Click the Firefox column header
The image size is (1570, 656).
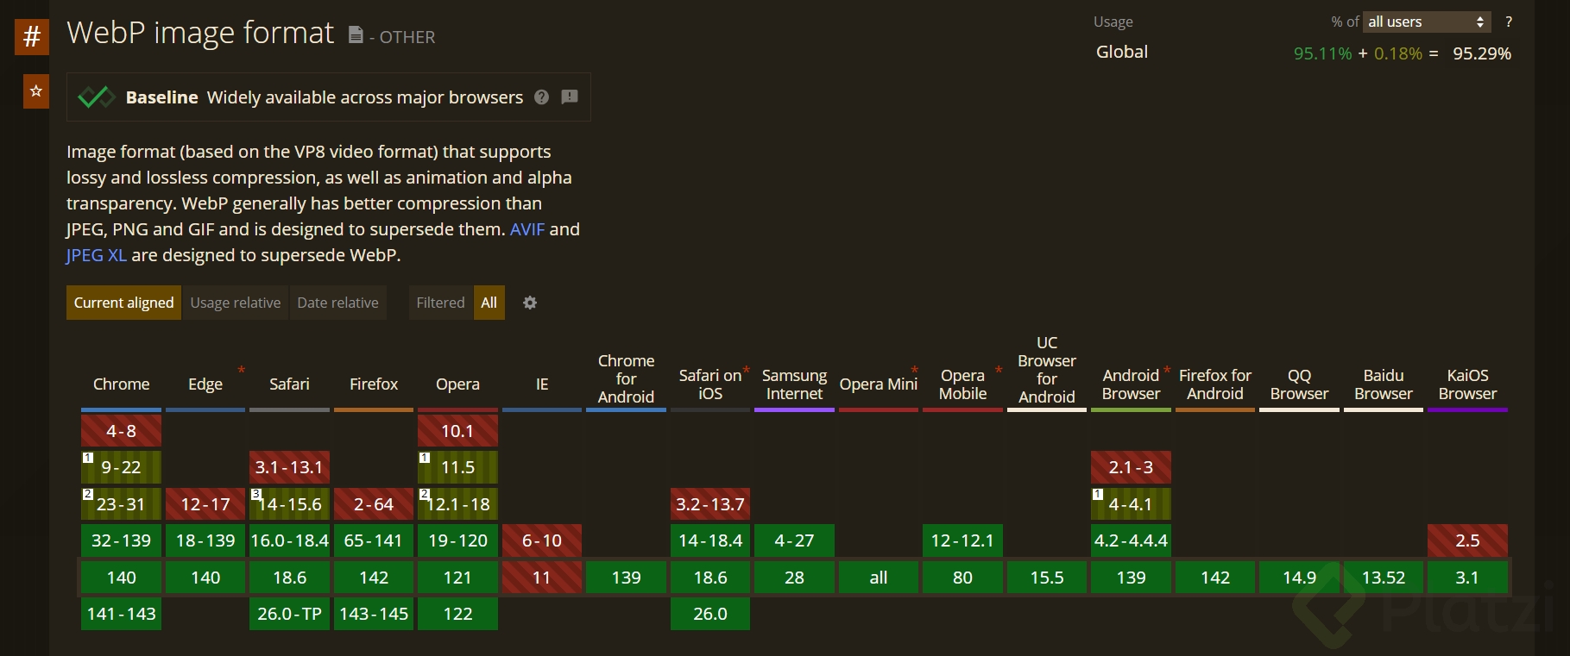click(x=374, y=384)
